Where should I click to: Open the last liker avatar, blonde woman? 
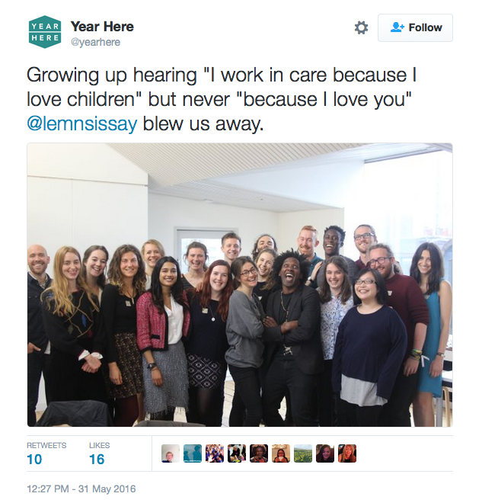coord(347,453)
